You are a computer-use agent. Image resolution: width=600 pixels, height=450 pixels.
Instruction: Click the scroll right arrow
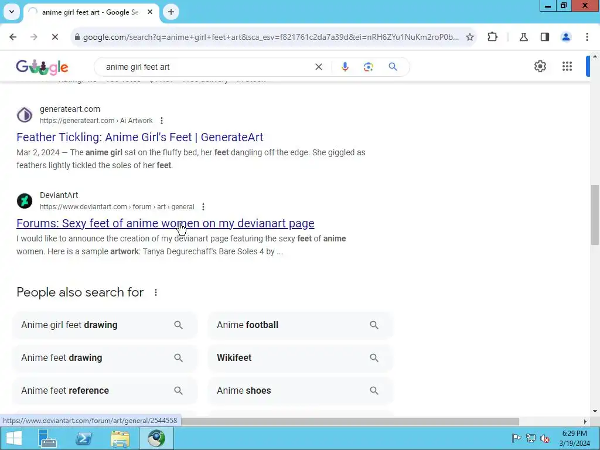[x=585, y=421]
